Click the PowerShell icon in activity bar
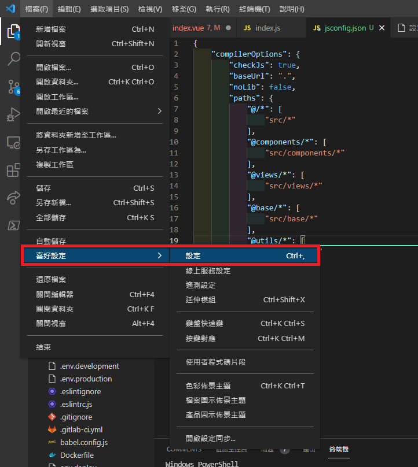418x467 pixels. tap(13, 225)
